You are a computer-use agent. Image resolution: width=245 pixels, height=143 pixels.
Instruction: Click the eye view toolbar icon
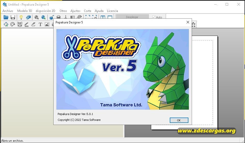pos(80,17)
